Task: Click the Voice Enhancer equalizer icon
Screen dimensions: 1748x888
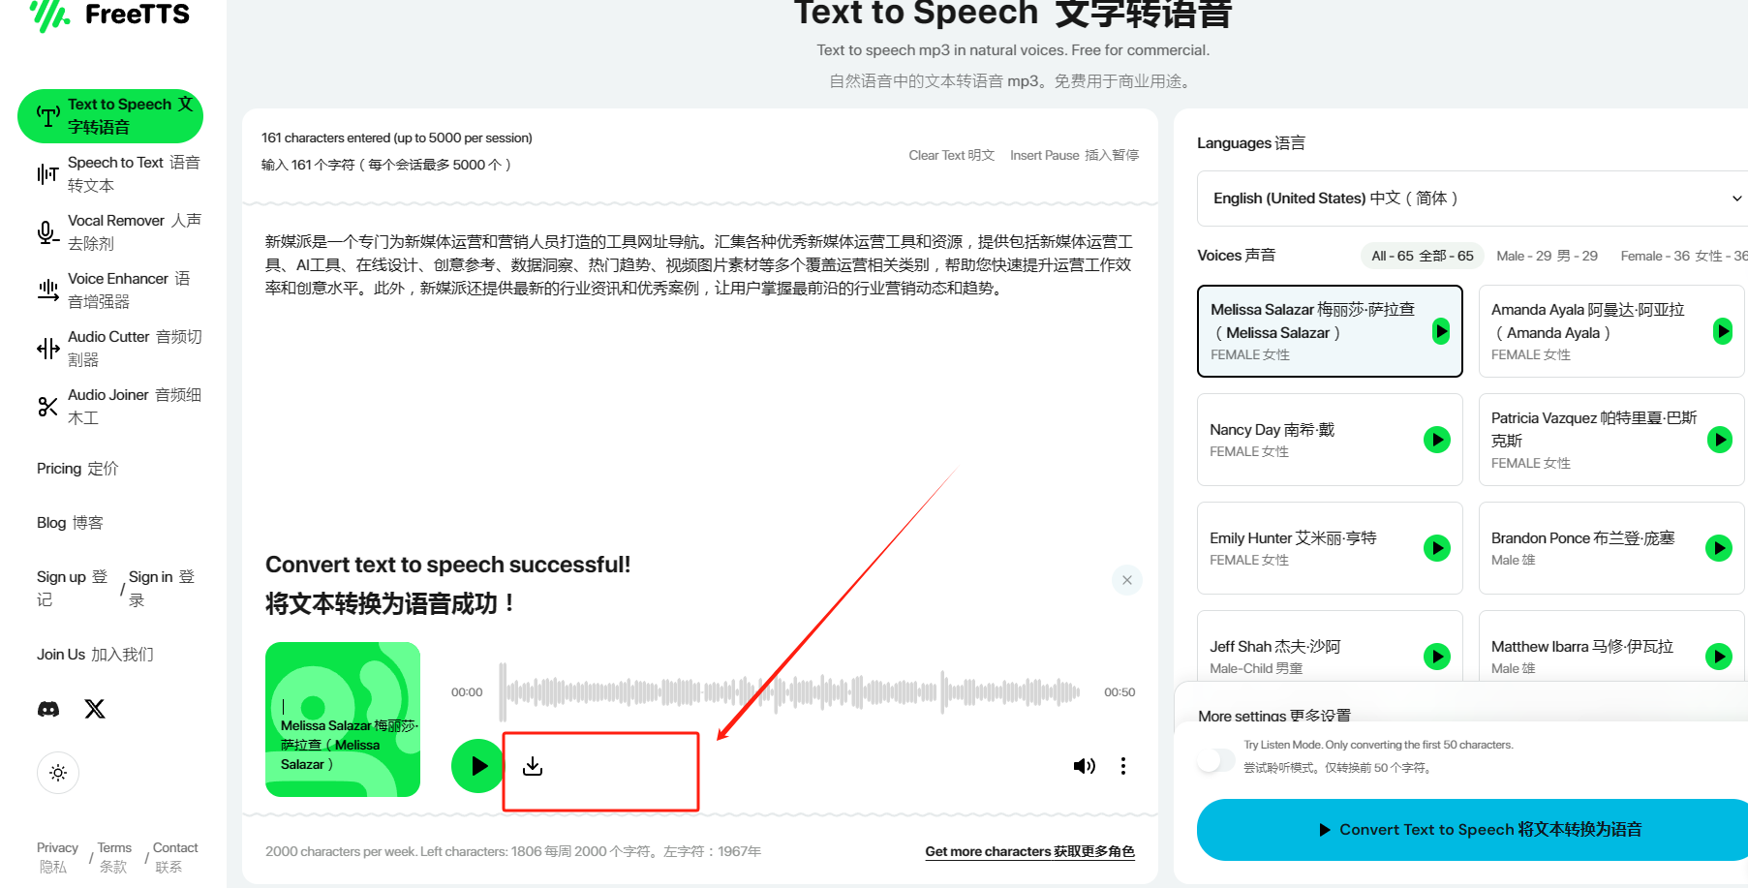Action: [x=47, y=291]
